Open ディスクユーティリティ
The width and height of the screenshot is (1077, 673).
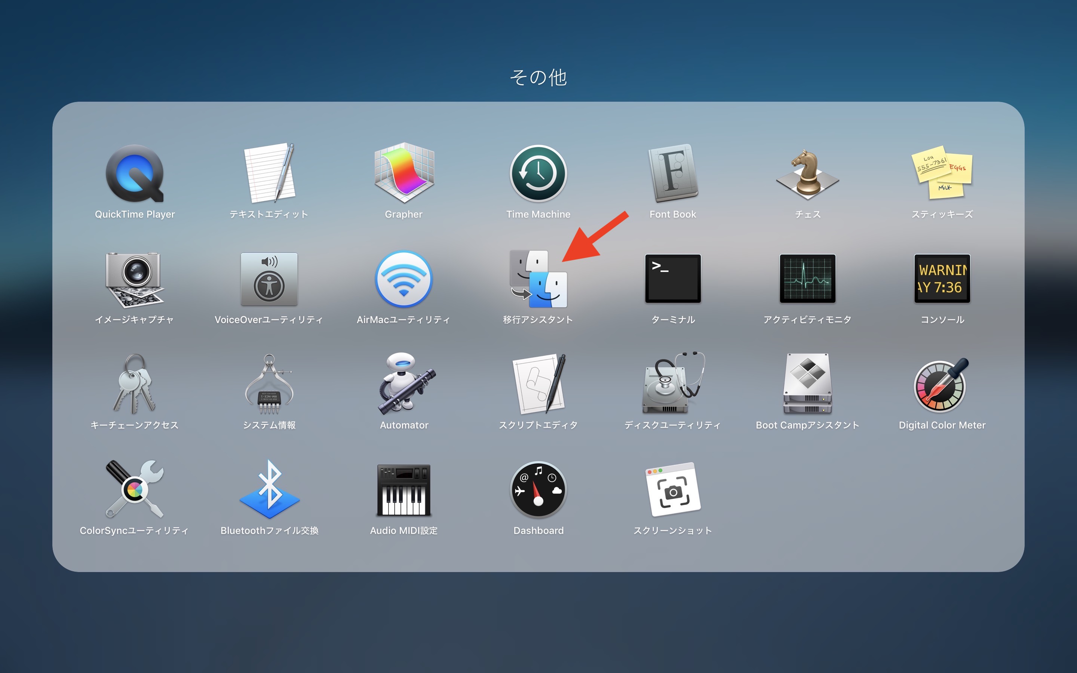coord(673,383)
